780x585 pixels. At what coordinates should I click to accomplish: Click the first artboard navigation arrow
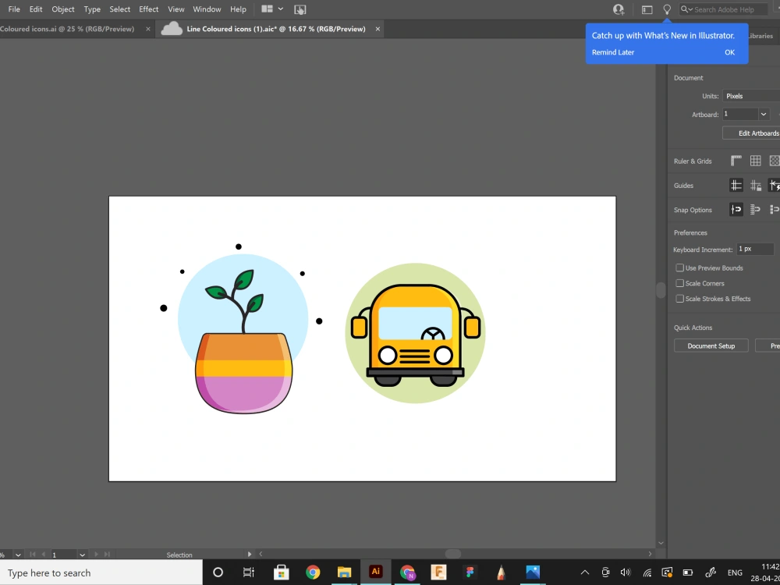[32, 554]
